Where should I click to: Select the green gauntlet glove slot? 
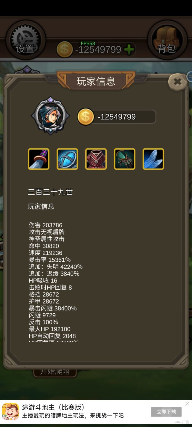coord(125,159)
